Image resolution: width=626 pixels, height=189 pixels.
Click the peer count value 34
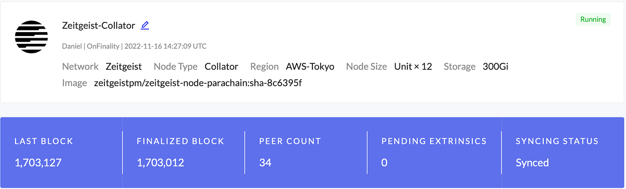[x=265, y=163]
